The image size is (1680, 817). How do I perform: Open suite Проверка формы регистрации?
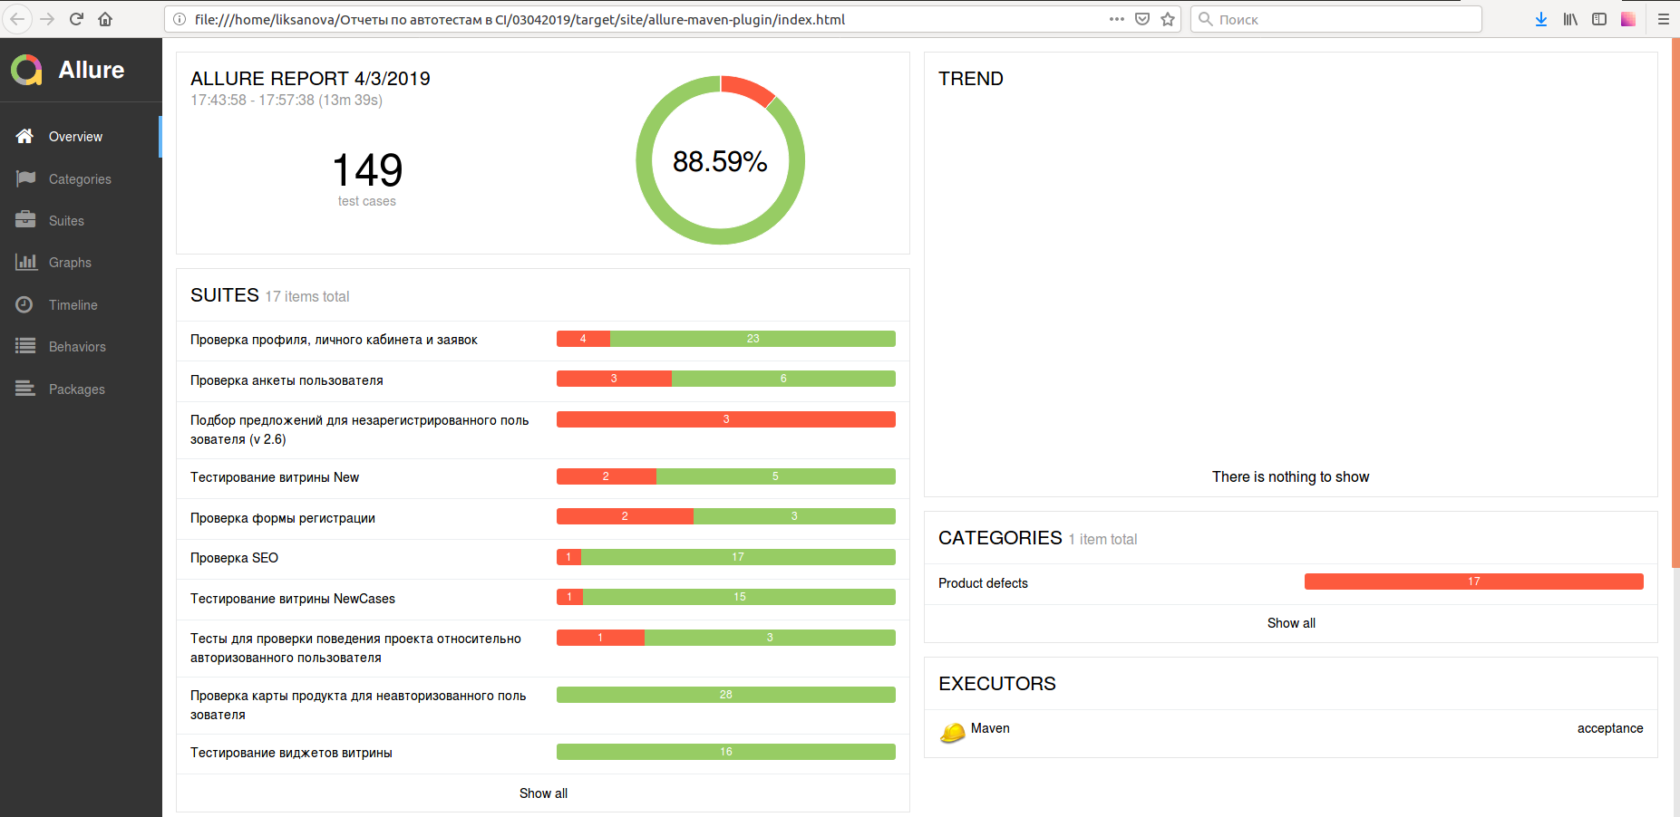[543, 519]
